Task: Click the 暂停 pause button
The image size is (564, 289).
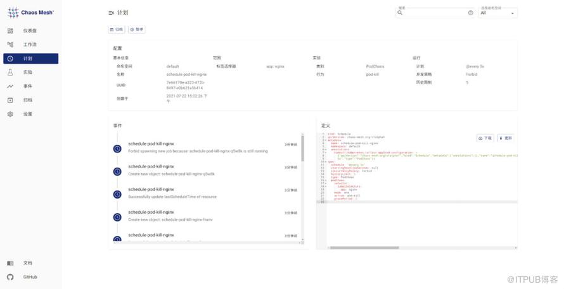Action: click(137, 30)
